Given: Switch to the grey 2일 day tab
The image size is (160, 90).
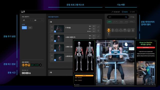Looking at the screenshot, I should pyautogui.click(x=30, y=28).
